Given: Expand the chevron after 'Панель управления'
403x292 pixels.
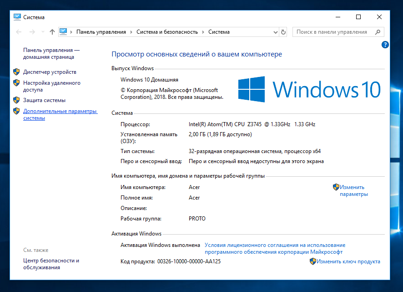Looking at the screenshot, I should (x=131, y=32).
